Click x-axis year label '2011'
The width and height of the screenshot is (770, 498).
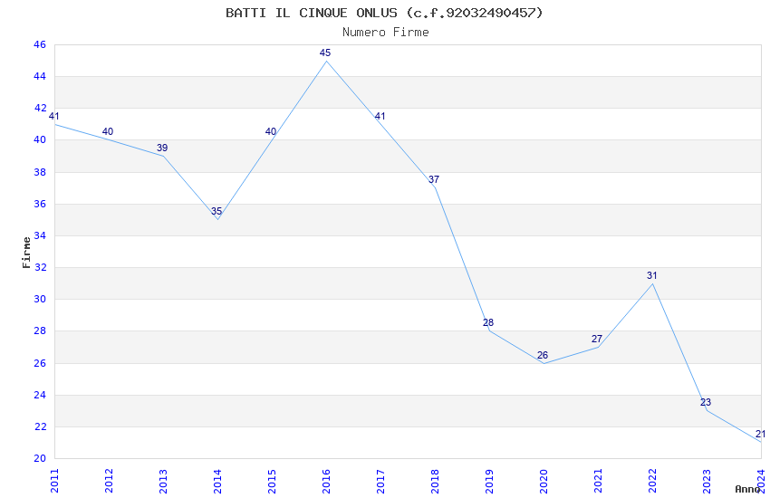pyautogui.click(x=54, y=481)
